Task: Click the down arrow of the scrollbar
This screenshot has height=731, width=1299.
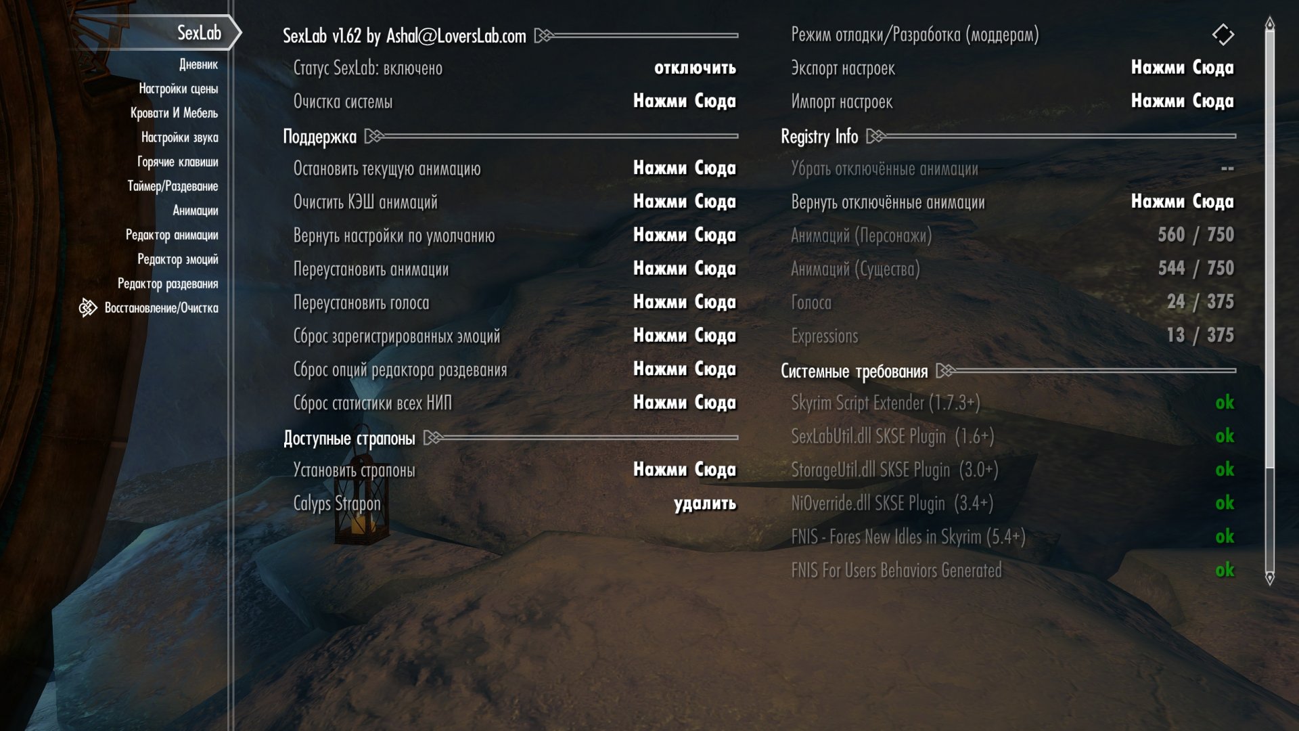Action: coord(1270,578)
